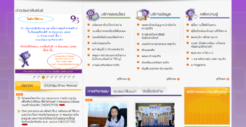Click the บริการข้อมูล mascot with computer icon
246x127 pixels.
[x=143, y=15]
